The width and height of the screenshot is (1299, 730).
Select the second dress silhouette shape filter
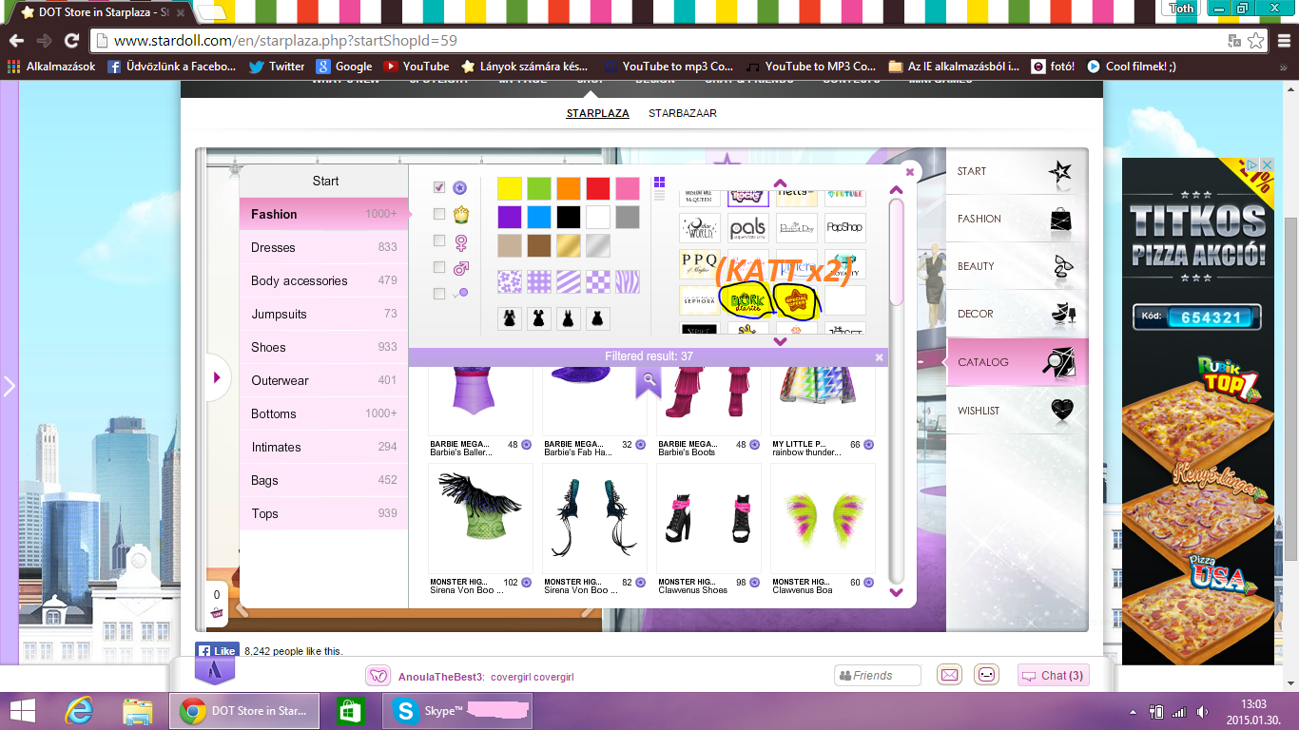[538, 318]
